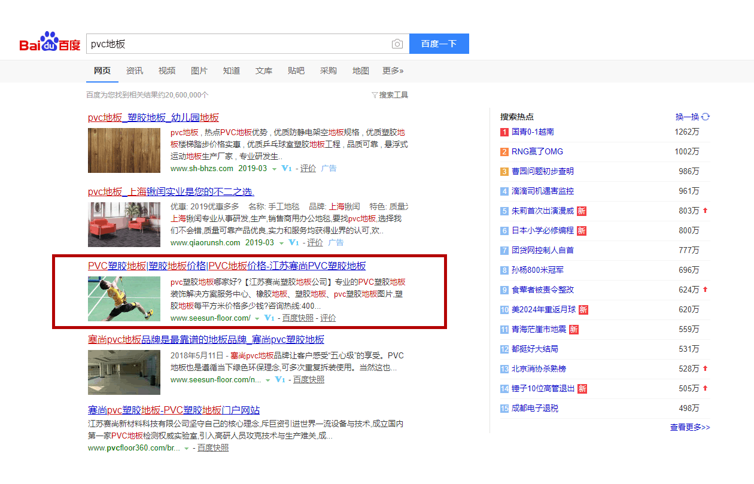754x484 pixels.
Task: Open hot topic RNG赢了OMG
Action: click(x=537, y=151)
